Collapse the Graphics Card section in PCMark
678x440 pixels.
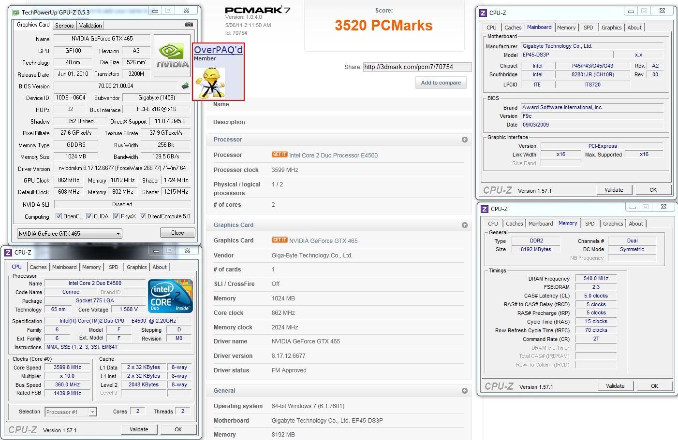click(x=465, y=225)
